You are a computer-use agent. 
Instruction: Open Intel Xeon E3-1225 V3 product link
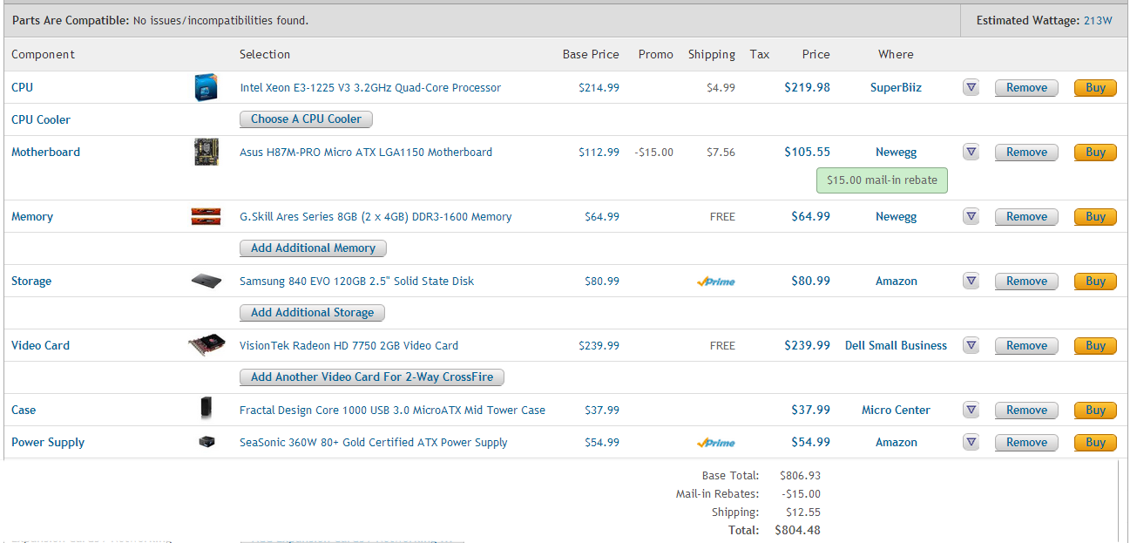370,87
